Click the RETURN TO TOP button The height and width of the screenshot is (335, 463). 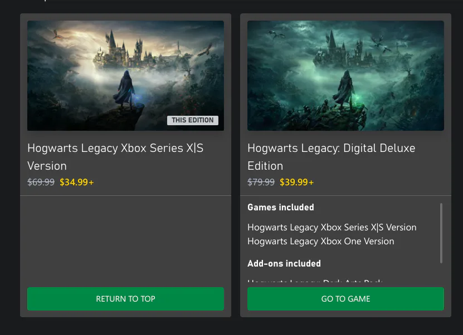click(x=125, y=299)
